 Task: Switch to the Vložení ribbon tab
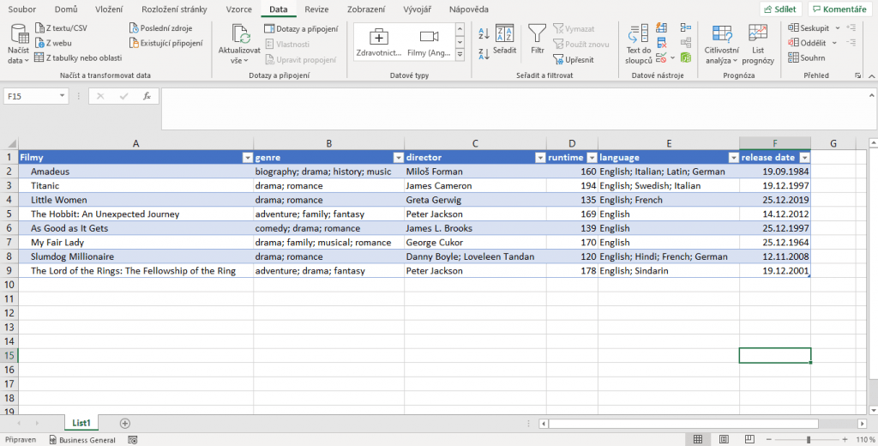pos(109,9)
